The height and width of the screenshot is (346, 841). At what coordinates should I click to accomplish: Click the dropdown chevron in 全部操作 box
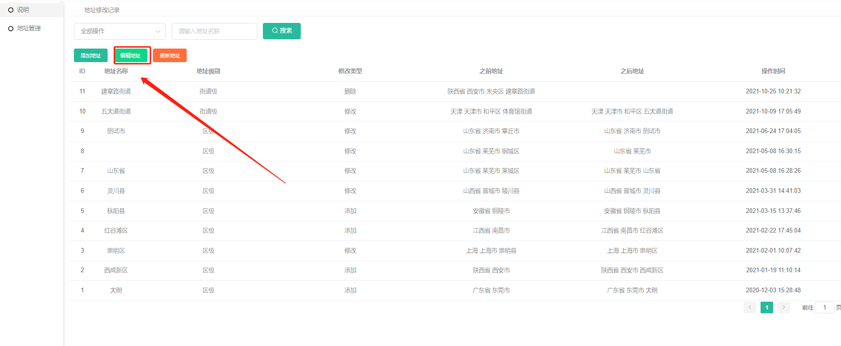coord(158,31)
